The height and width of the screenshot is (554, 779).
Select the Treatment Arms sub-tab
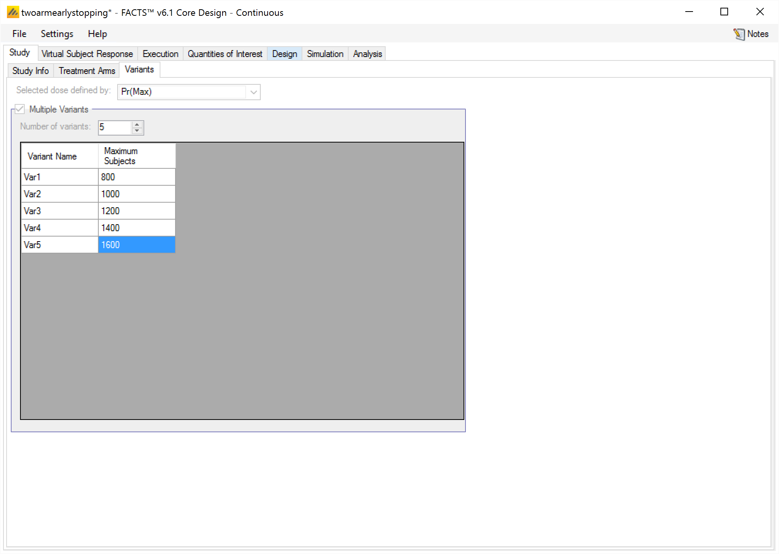click(x=87, y=71)
